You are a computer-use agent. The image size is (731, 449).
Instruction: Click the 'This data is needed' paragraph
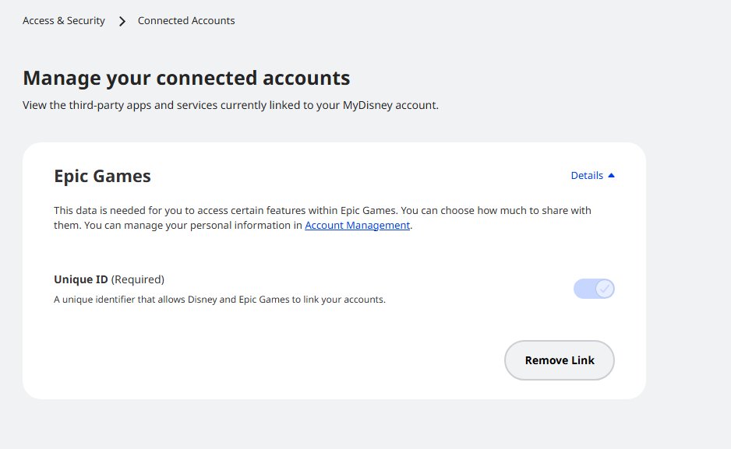pos(323,218)
